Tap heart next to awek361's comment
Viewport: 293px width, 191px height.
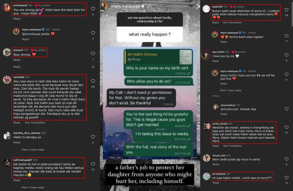point(287,10)
